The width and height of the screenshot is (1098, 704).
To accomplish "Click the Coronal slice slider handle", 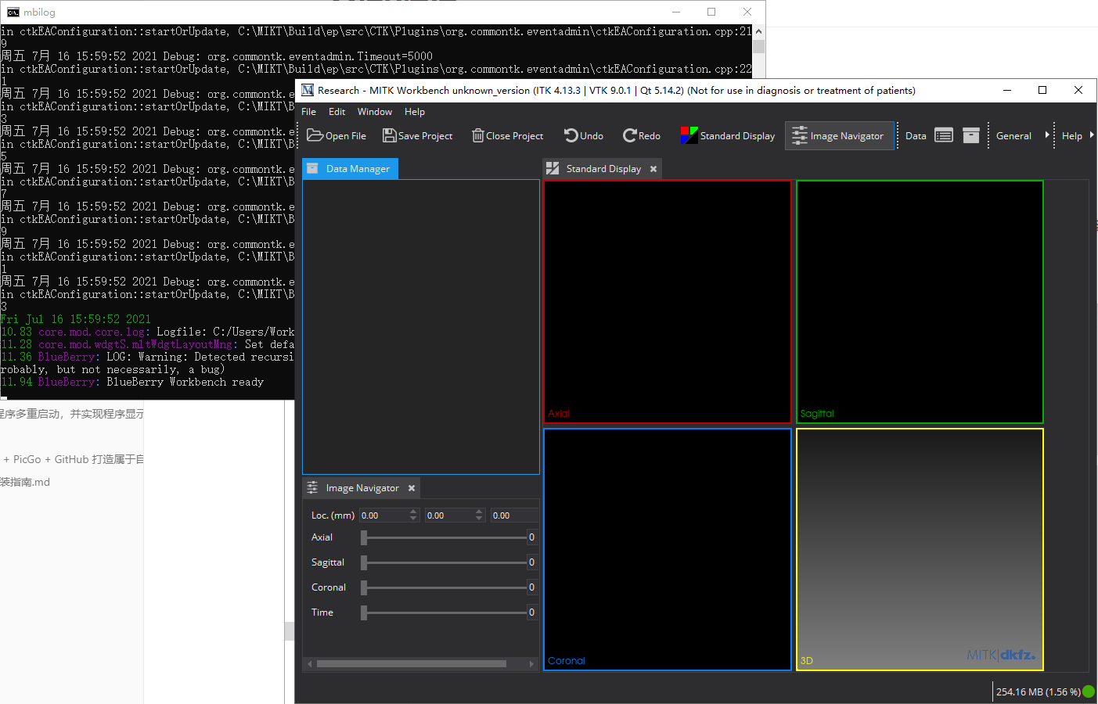I will [364, 587].
